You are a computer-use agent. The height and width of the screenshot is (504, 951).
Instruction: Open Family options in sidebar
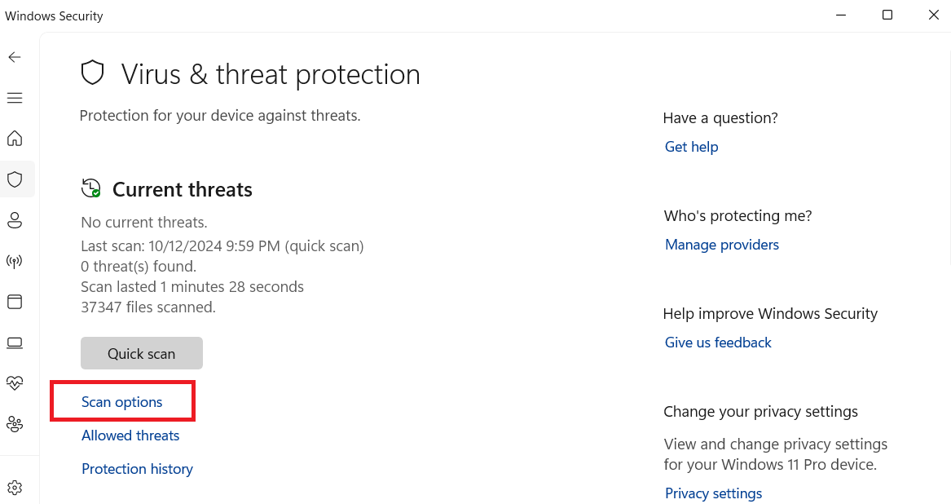(15, 424)
